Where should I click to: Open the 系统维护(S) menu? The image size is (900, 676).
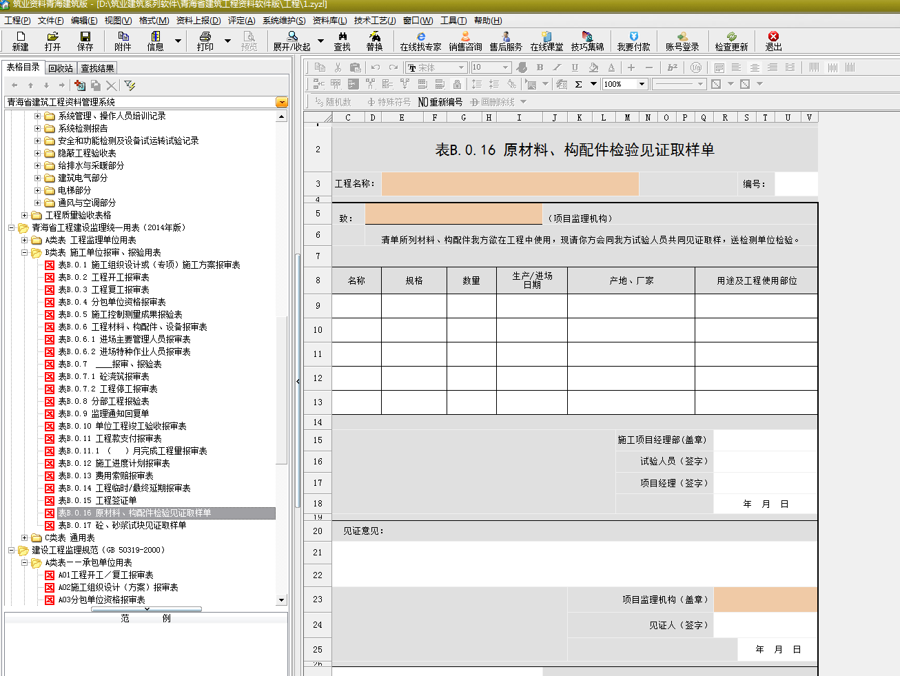pyautogui.click(x=284, y=21)
